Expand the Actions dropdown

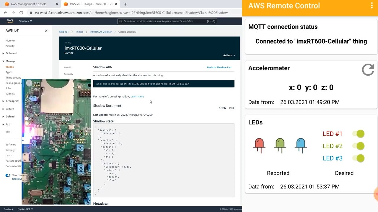[229, 55]
